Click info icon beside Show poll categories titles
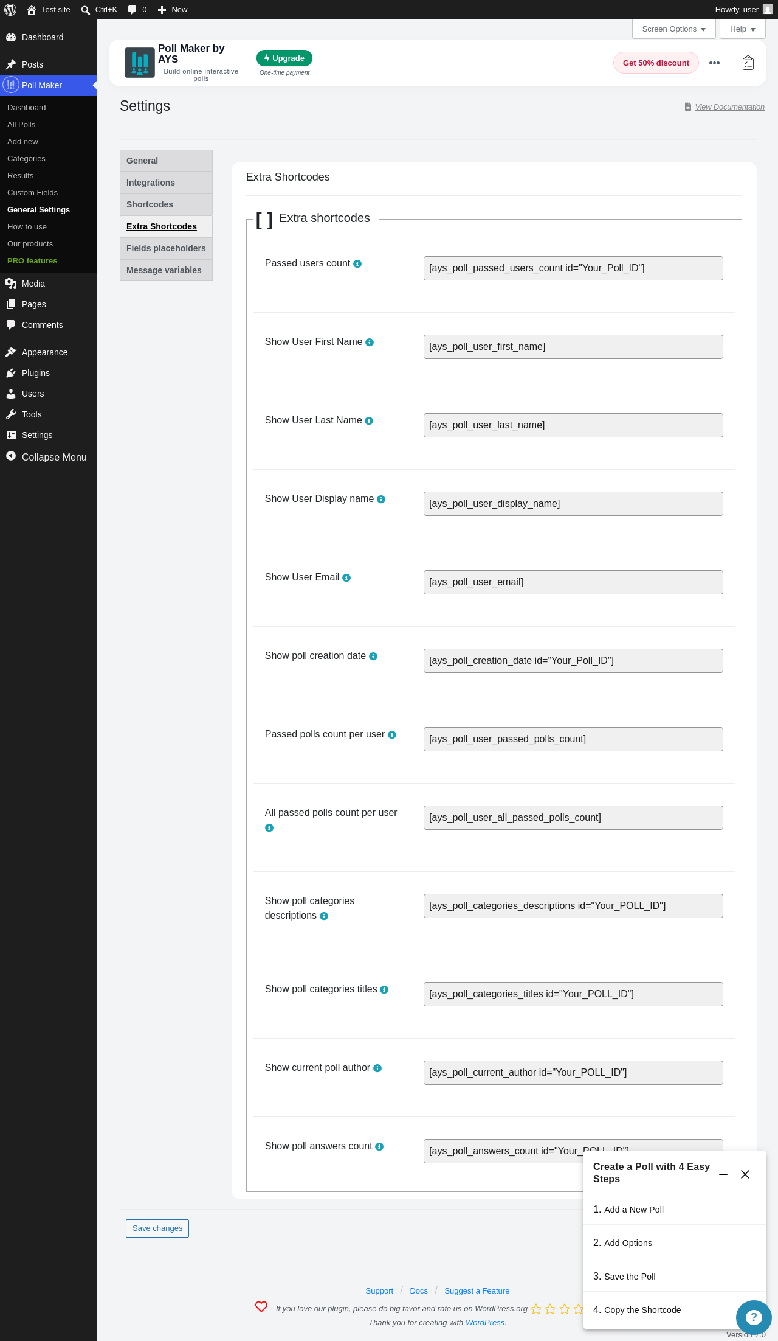The image size is (778, 1341). 384,990
